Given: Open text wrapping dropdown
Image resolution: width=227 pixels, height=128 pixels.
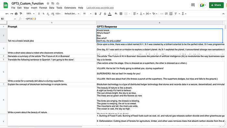Looking at the screenshot, I should [149, 14].
